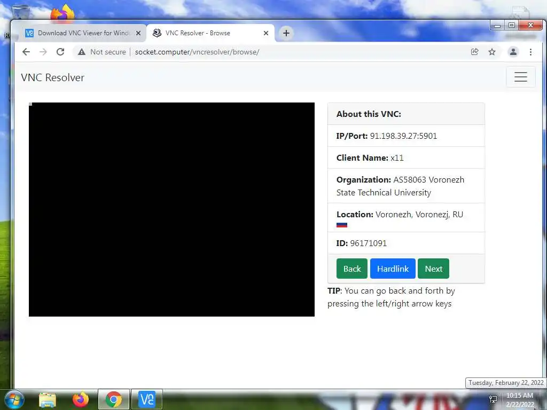Switch to Download VNC Viewer tab
This screenshot has height=410, width=547.
click(83, 33)
